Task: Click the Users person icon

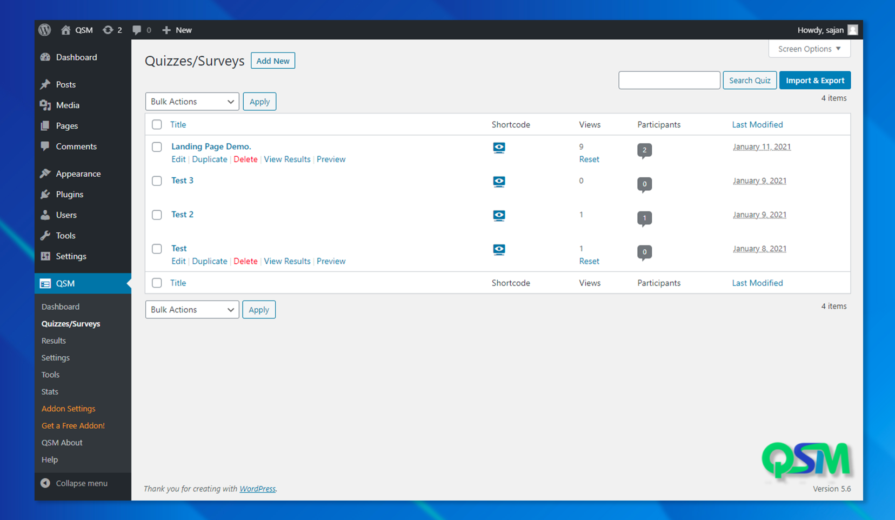Action: click(45, 215)
